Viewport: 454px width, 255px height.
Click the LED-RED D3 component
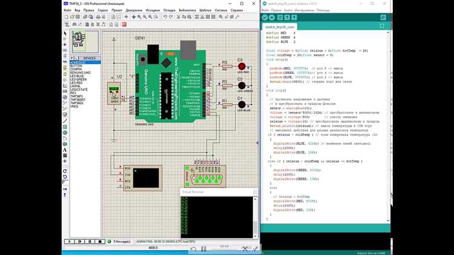(x=242, y=67)
